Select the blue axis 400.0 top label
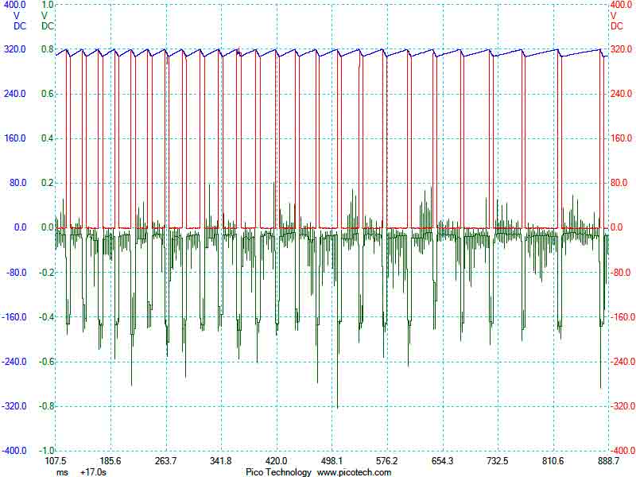The height and width of the screenshot is (477, 636). (x=14, y=5)
